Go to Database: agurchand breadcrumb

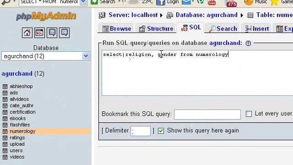pyautogui.click(x=206, y=15)
